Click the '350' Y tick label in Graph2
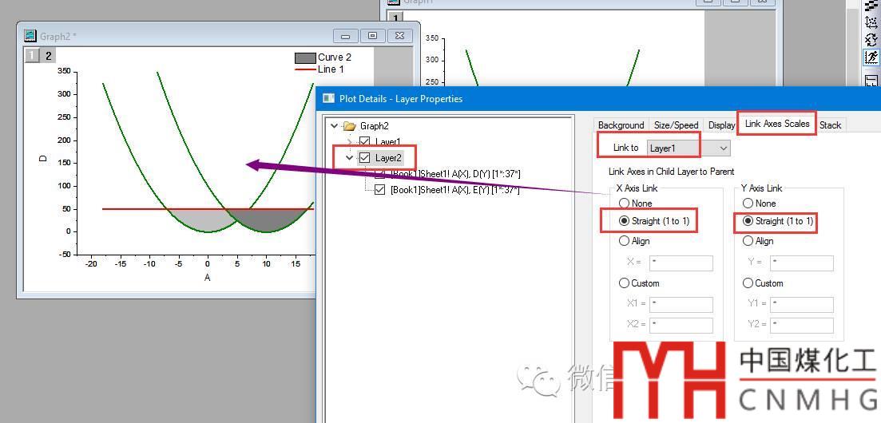 64,71
